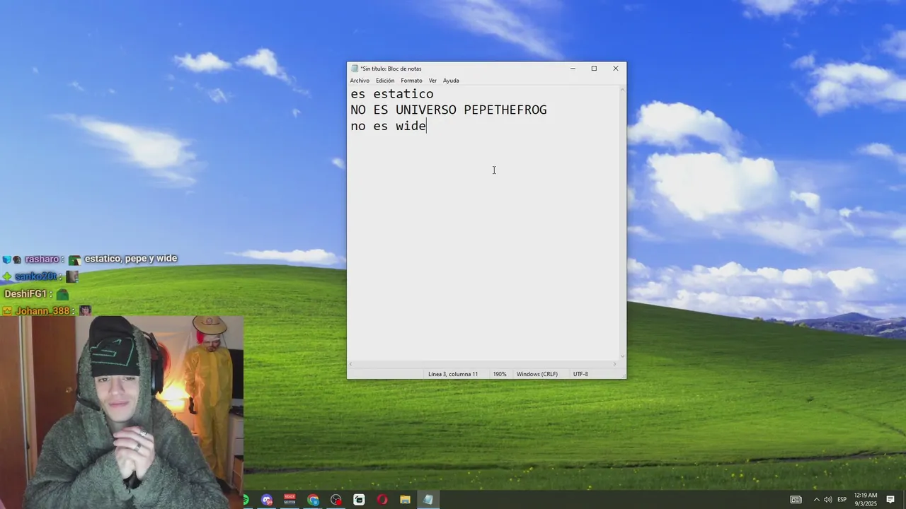Open Voicemeeter from the taskbar
The width and height of the screenshot is (906, 509).
click(x=289, y=500)
